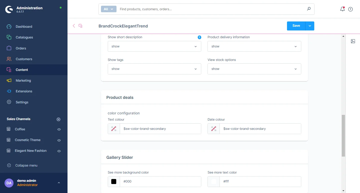Navigate to Extensions in the sidebar
The image size is (360, 193).
pyautogui.click(x=24, y=91)
